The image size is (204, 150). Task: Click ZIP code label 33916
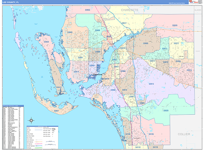pyautogui.click(x=122, y=48)
